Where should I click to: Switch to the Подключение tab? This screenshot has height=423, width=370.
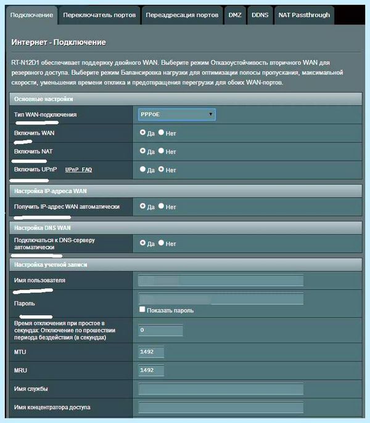(31, 15)
